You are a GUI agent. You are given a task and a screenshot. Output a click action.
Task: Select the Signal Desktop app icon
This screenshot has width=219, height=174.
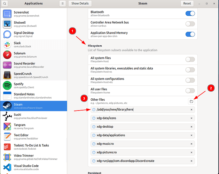[x=7, y=34]
